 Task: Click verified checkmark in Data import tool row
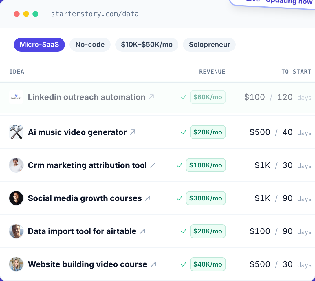pos(184,231)
